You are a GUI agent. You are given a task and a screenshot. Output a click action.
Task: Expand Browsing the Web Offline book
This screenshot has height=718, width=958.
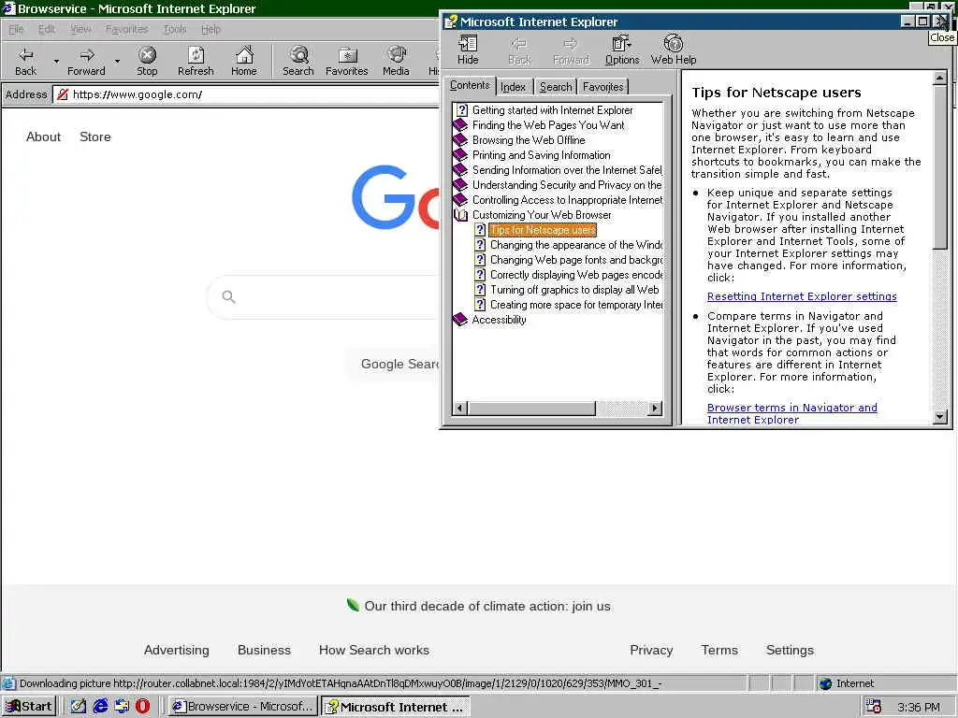coord(460,140)
